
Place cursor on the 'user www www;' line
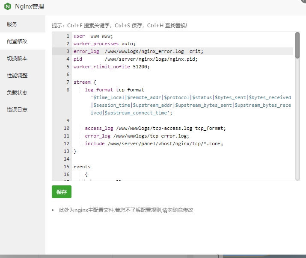pos(93,36)
